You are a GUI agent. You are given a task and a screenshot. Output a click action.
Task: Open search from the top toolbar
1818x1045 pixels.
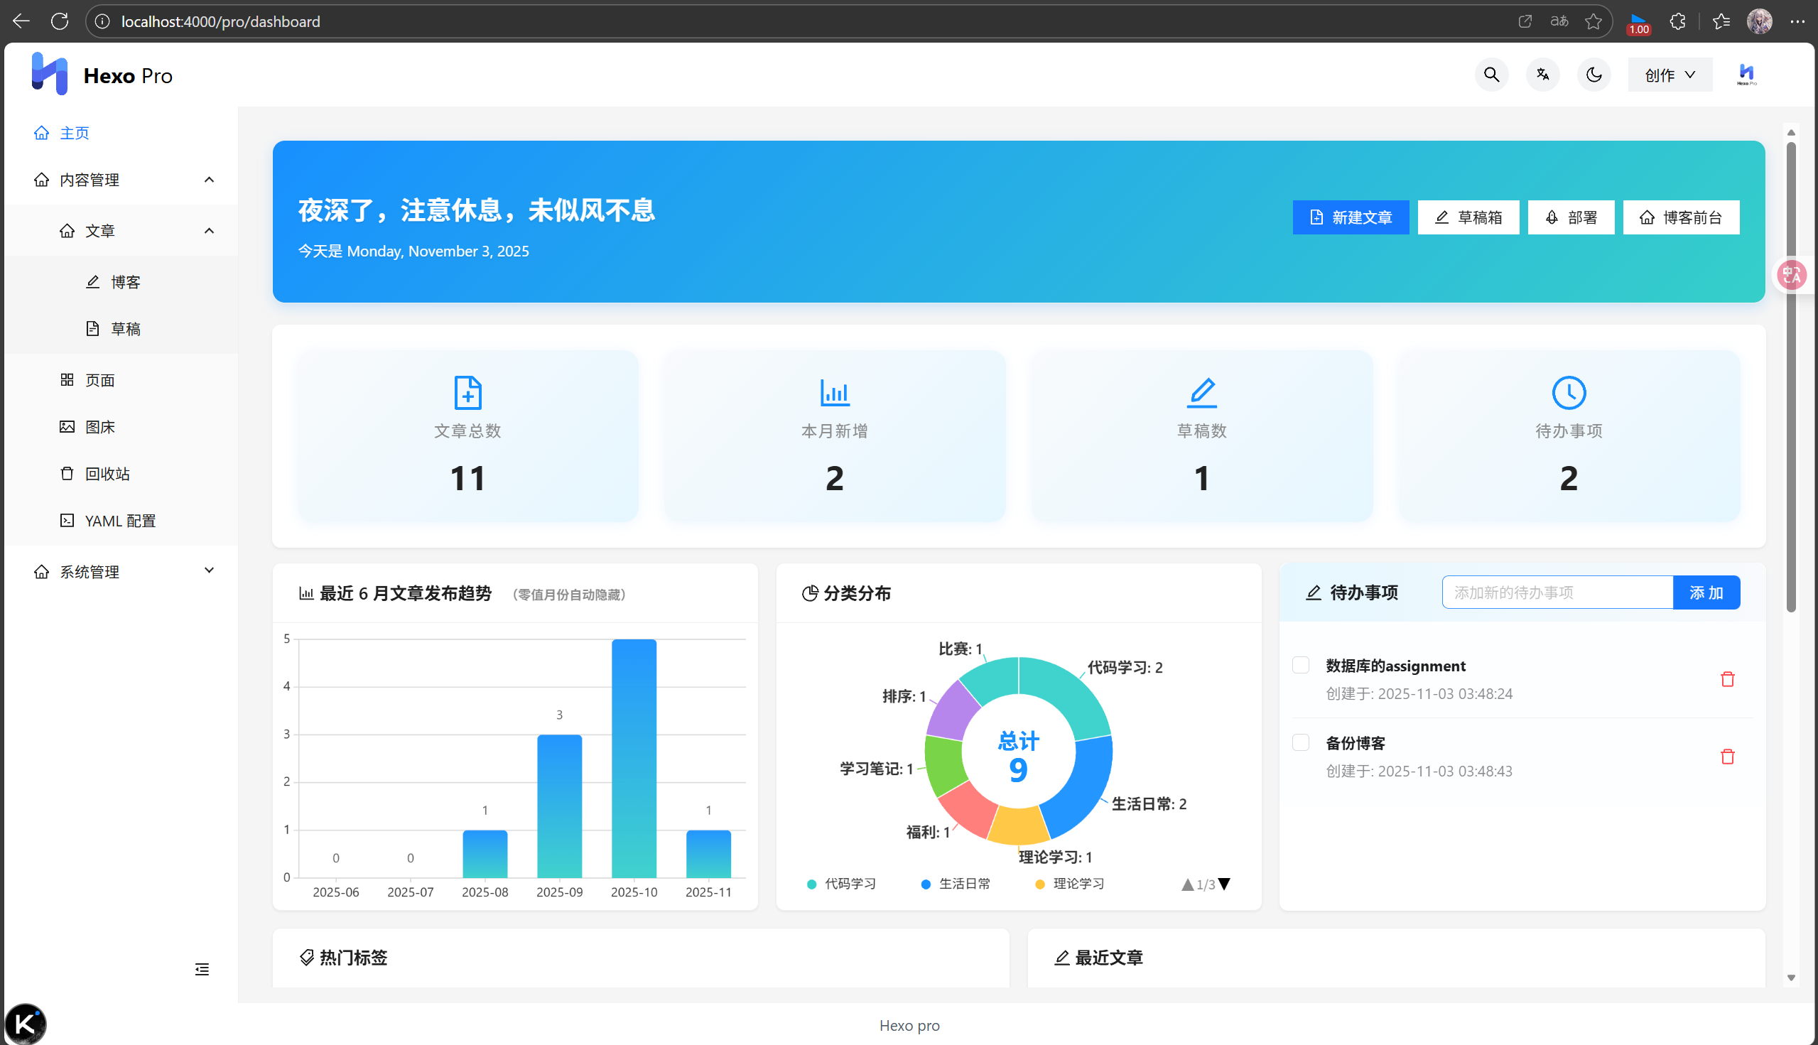[1490, 74]
